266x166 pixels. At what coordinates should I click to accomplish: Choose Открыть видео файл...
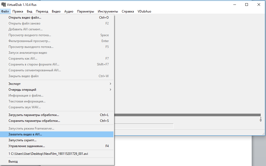pyautogui.click(x=57, y=18)
